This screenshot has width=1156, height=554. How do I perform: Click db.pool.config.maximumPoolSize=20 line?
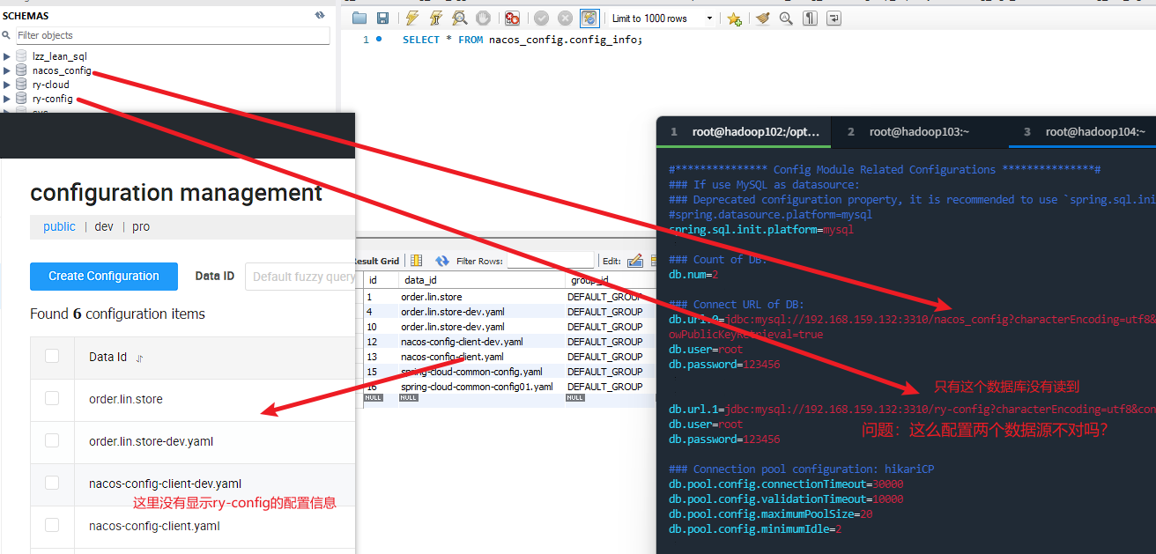tap(770, 513)
